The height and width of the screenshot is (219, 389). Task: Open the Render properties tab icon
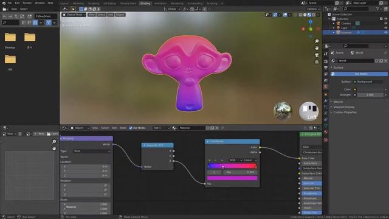326,61
